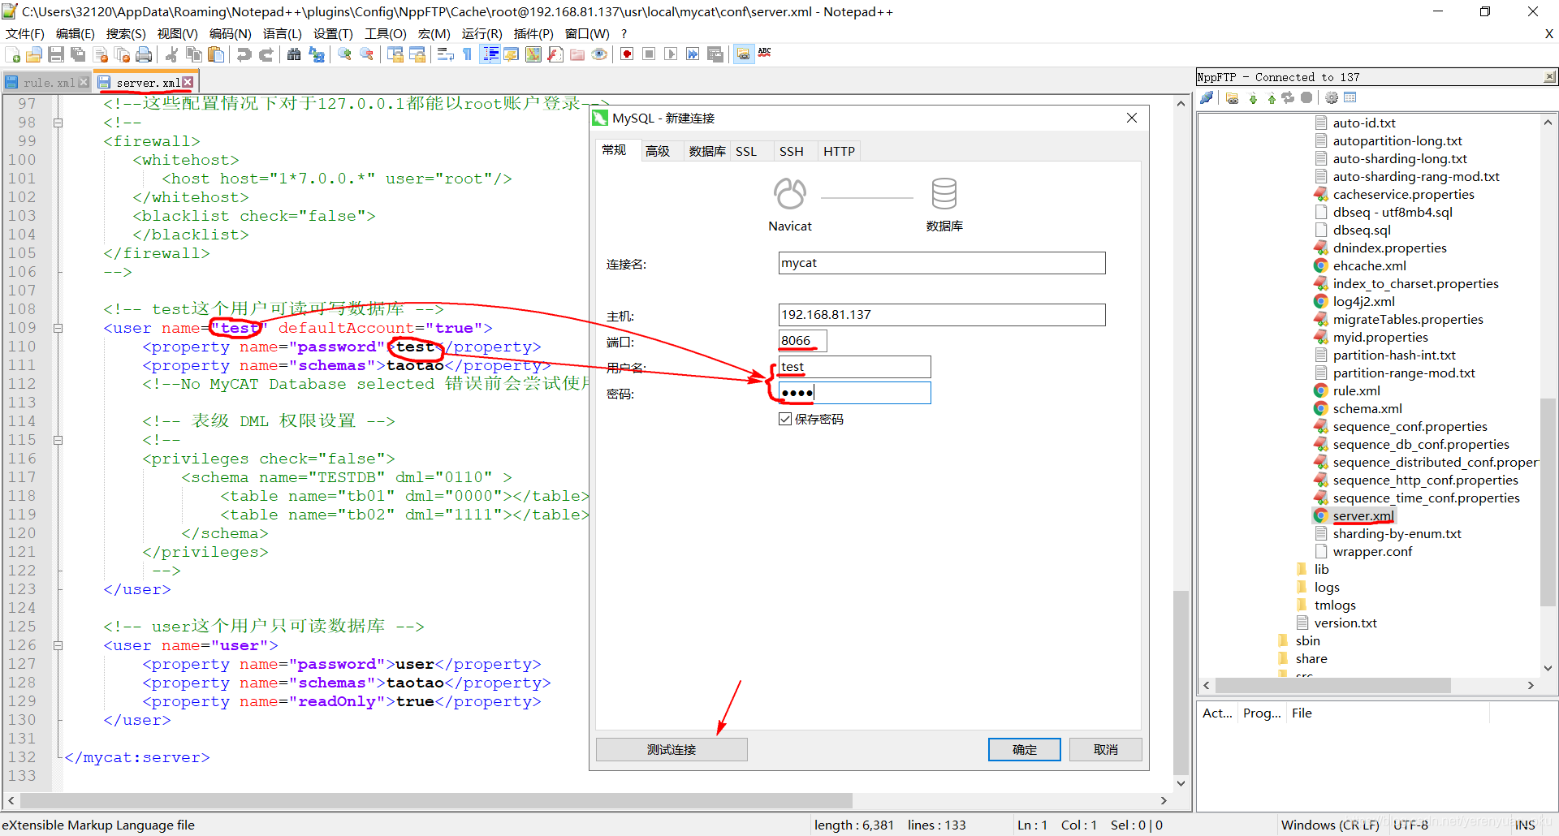The width and height of the screenshot is (1559, 836).
Task: Open the 插件(P) menu
Action: pos(533,33)
